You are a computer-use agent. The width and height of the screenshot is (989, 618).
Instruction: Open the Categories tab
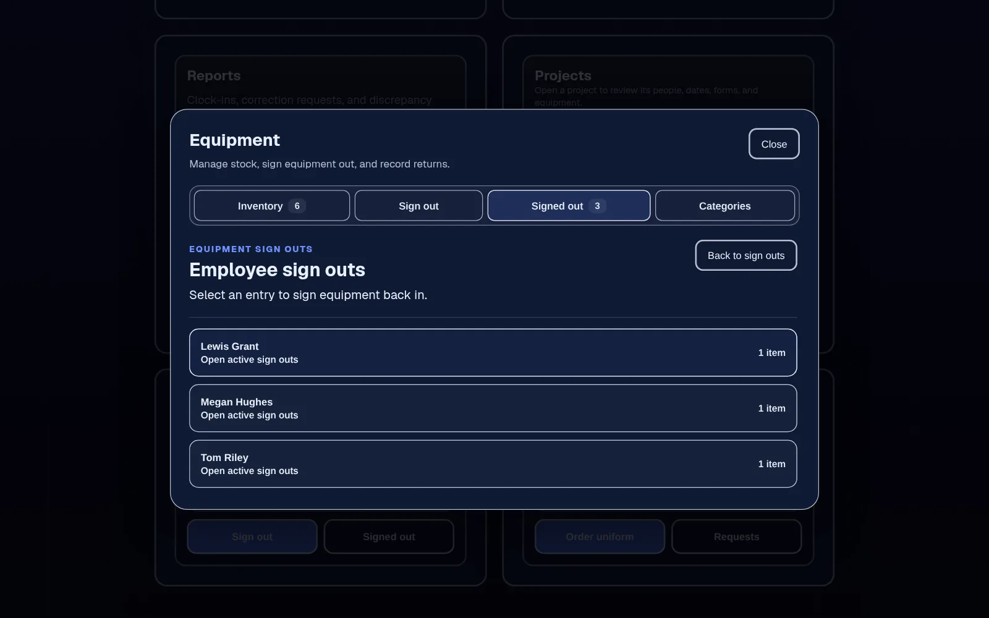pyautogui.click(x=725, y=206)
